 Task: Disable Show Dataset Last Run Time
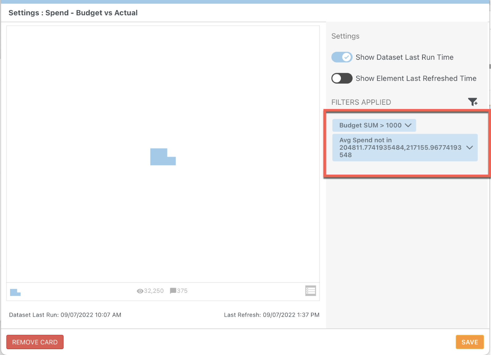pyautogui.click(x=342, y=57)
